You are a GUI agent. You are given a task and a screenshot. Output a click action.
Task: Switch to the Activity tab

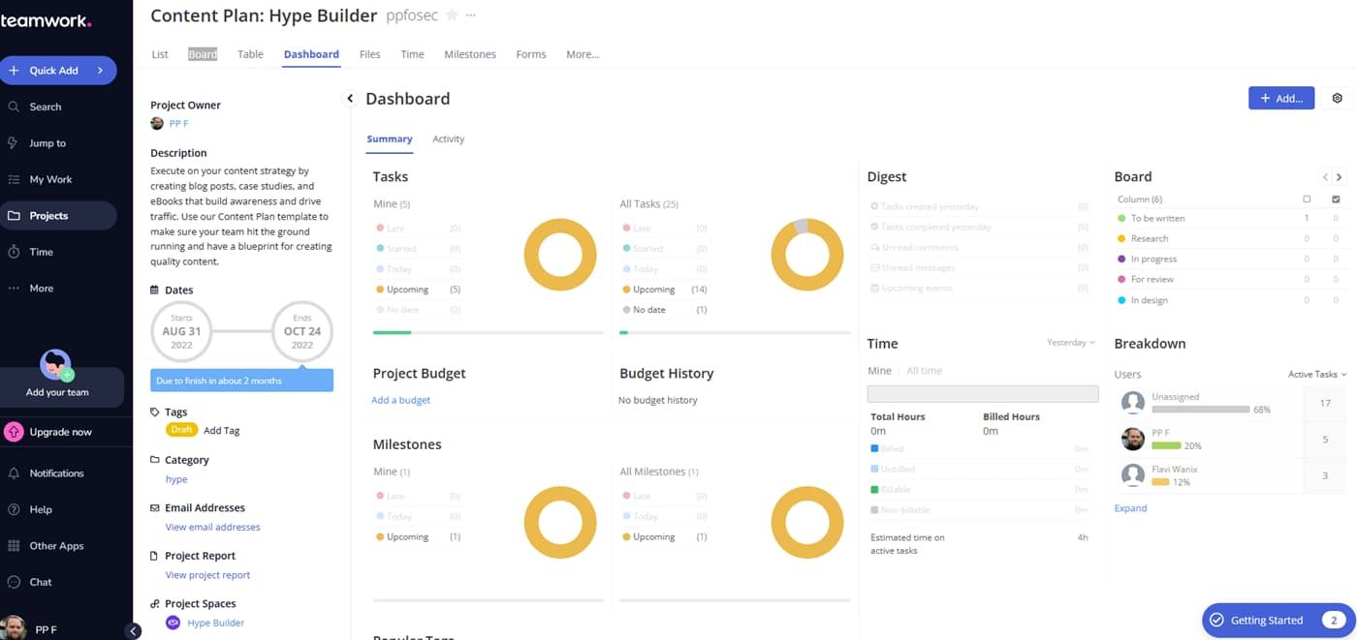[x=448, y=138]
